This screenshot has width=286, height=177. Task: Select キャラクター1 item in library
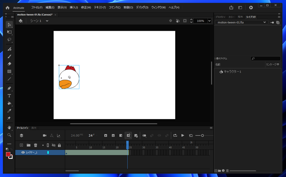[232, 71]
